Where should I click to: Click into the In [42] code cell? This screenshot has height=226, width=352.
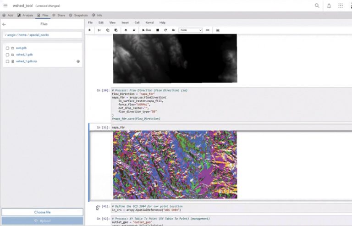coord(231,221)
